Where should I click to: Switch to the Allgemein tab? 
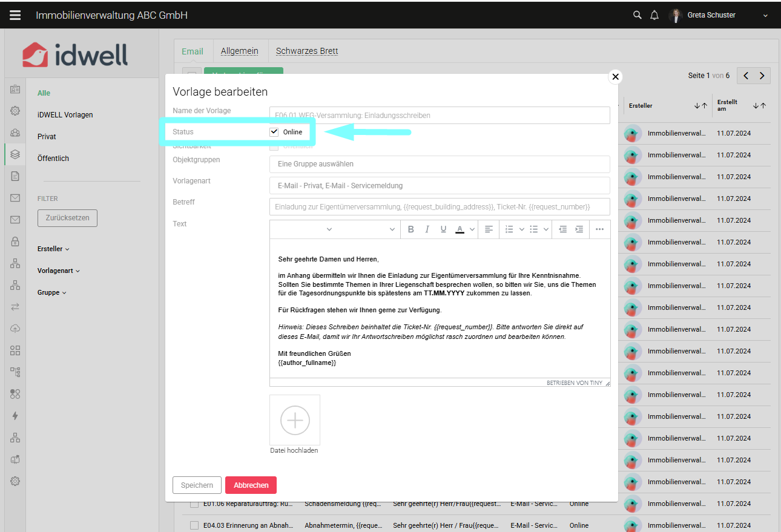point(239,51)
